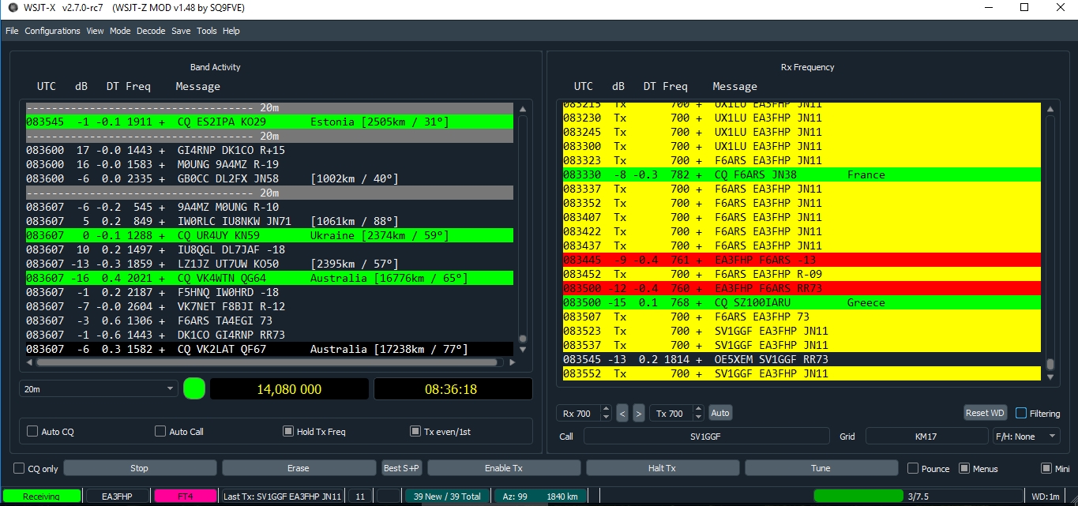The height and width of the screenshot is (506, 1078).
Task: Click the Call field containing SV1GGF
Action: pos(705,436)
